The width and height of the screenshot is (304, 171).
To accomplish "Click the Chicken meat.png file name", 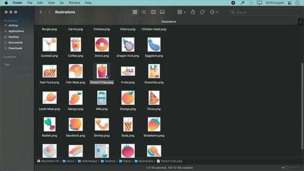I will click(x=154, y=29).
